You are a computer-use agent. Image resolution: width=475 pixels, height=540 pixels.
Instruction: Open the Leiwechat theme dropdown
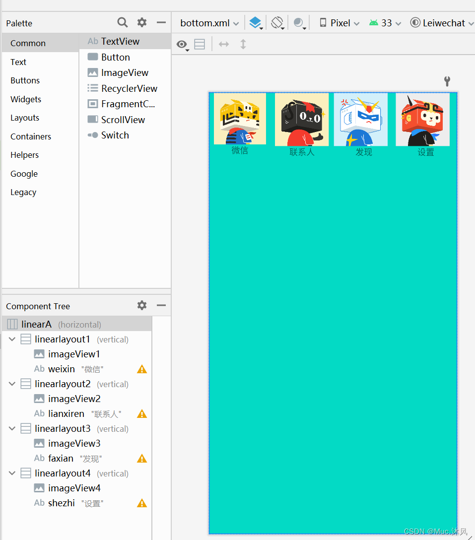pyautogui.click(x=442, y=23)
